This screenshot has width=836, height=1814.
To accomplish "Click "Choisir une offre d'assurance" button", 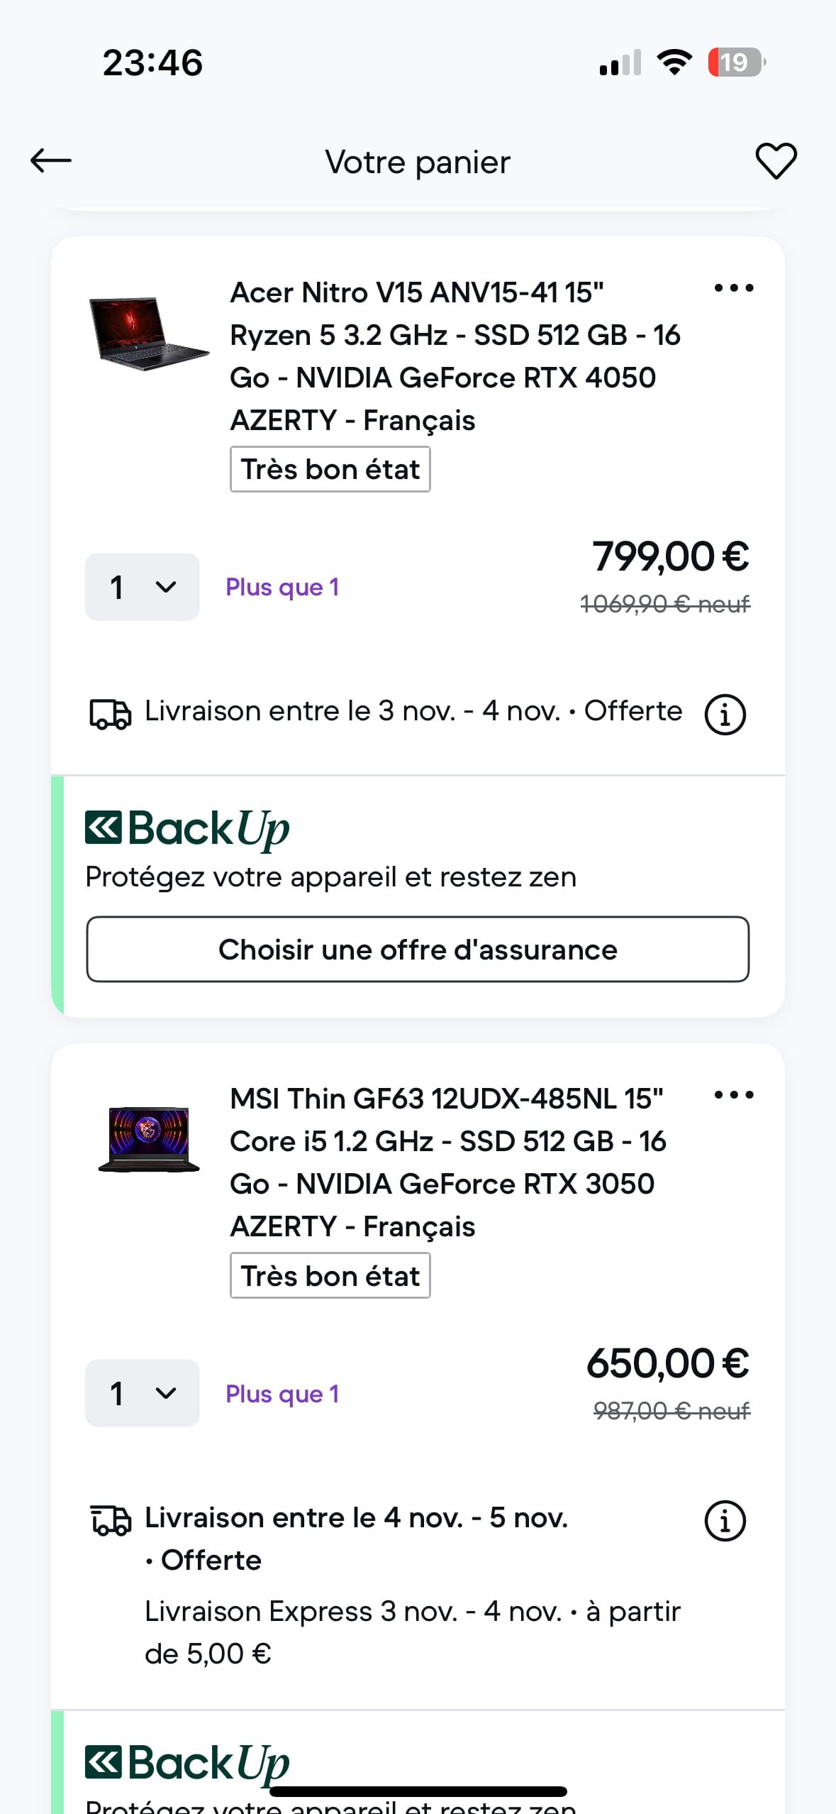I will (418, 950).
